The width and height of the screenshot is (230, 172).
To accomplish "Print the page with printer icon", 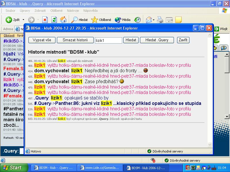I will tap(160, 20).
